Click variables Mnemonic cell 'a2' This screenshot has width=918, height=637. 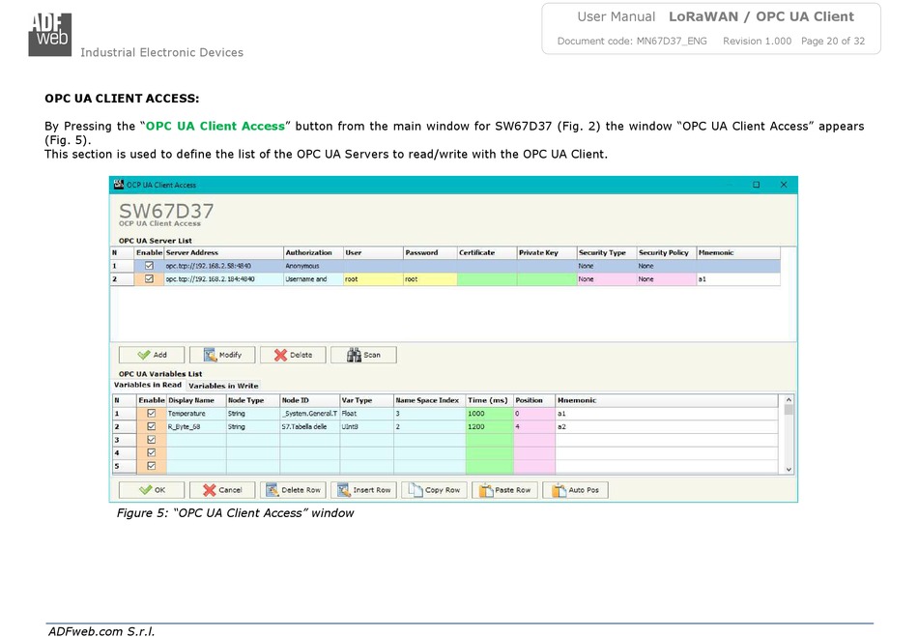click(x=667, y=427)
